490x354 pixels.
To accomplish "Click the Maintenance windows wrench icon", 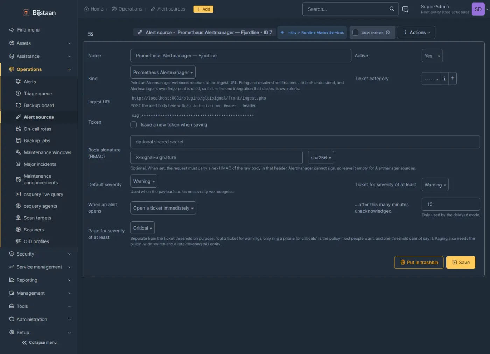I will point(18,152).
